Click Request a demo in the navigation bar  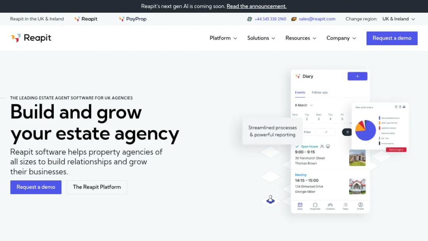[392, 38]
